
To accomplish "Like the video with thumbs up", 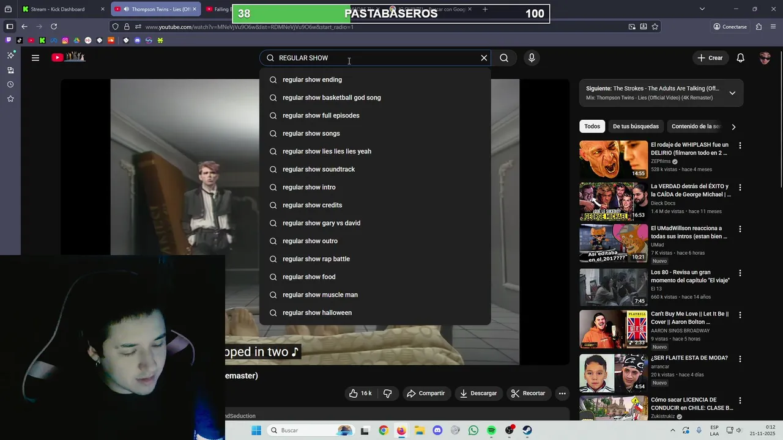I will [360, 393].
